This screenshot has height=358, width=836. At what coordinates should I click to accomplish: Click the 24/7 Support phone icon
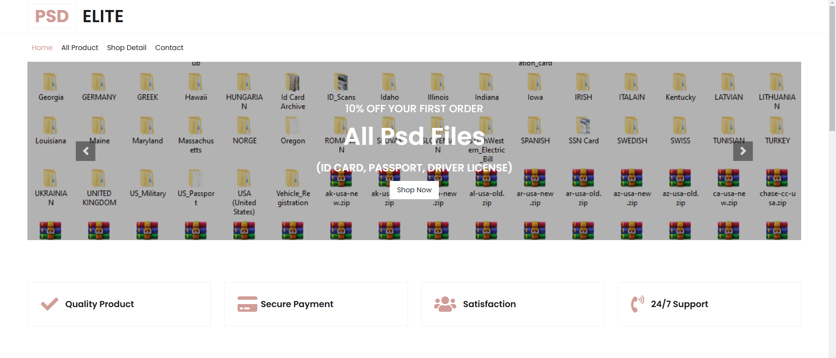pyautogui.click(x=637, y=304)
